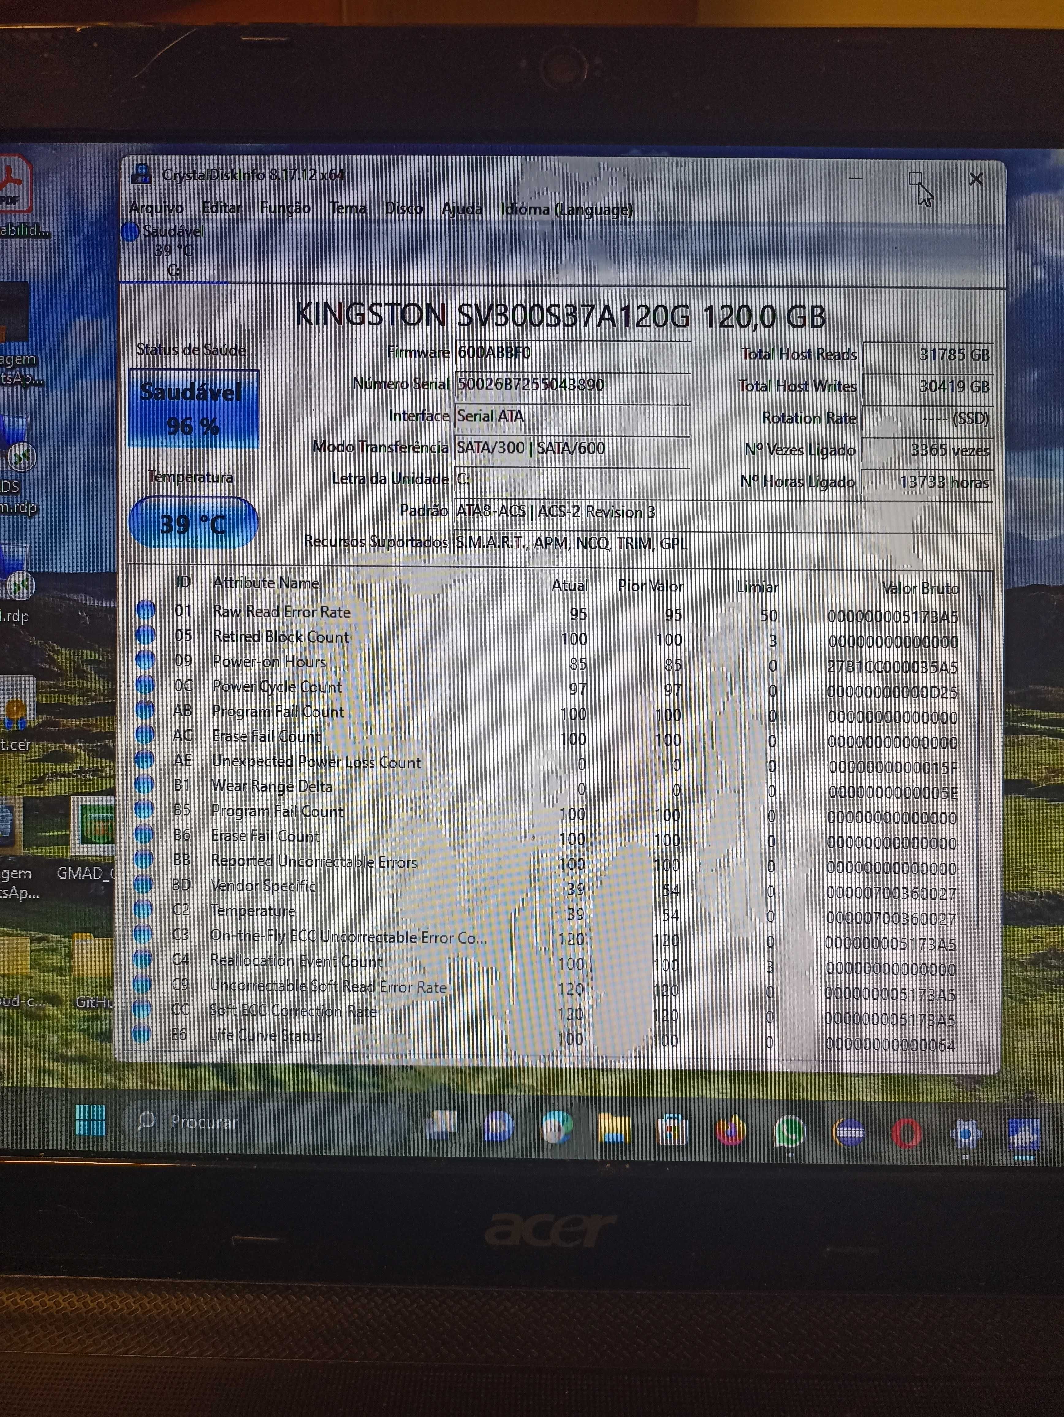Open Task View from the taskbar
1064x1417 pixels.
[x=441, y=1126]
